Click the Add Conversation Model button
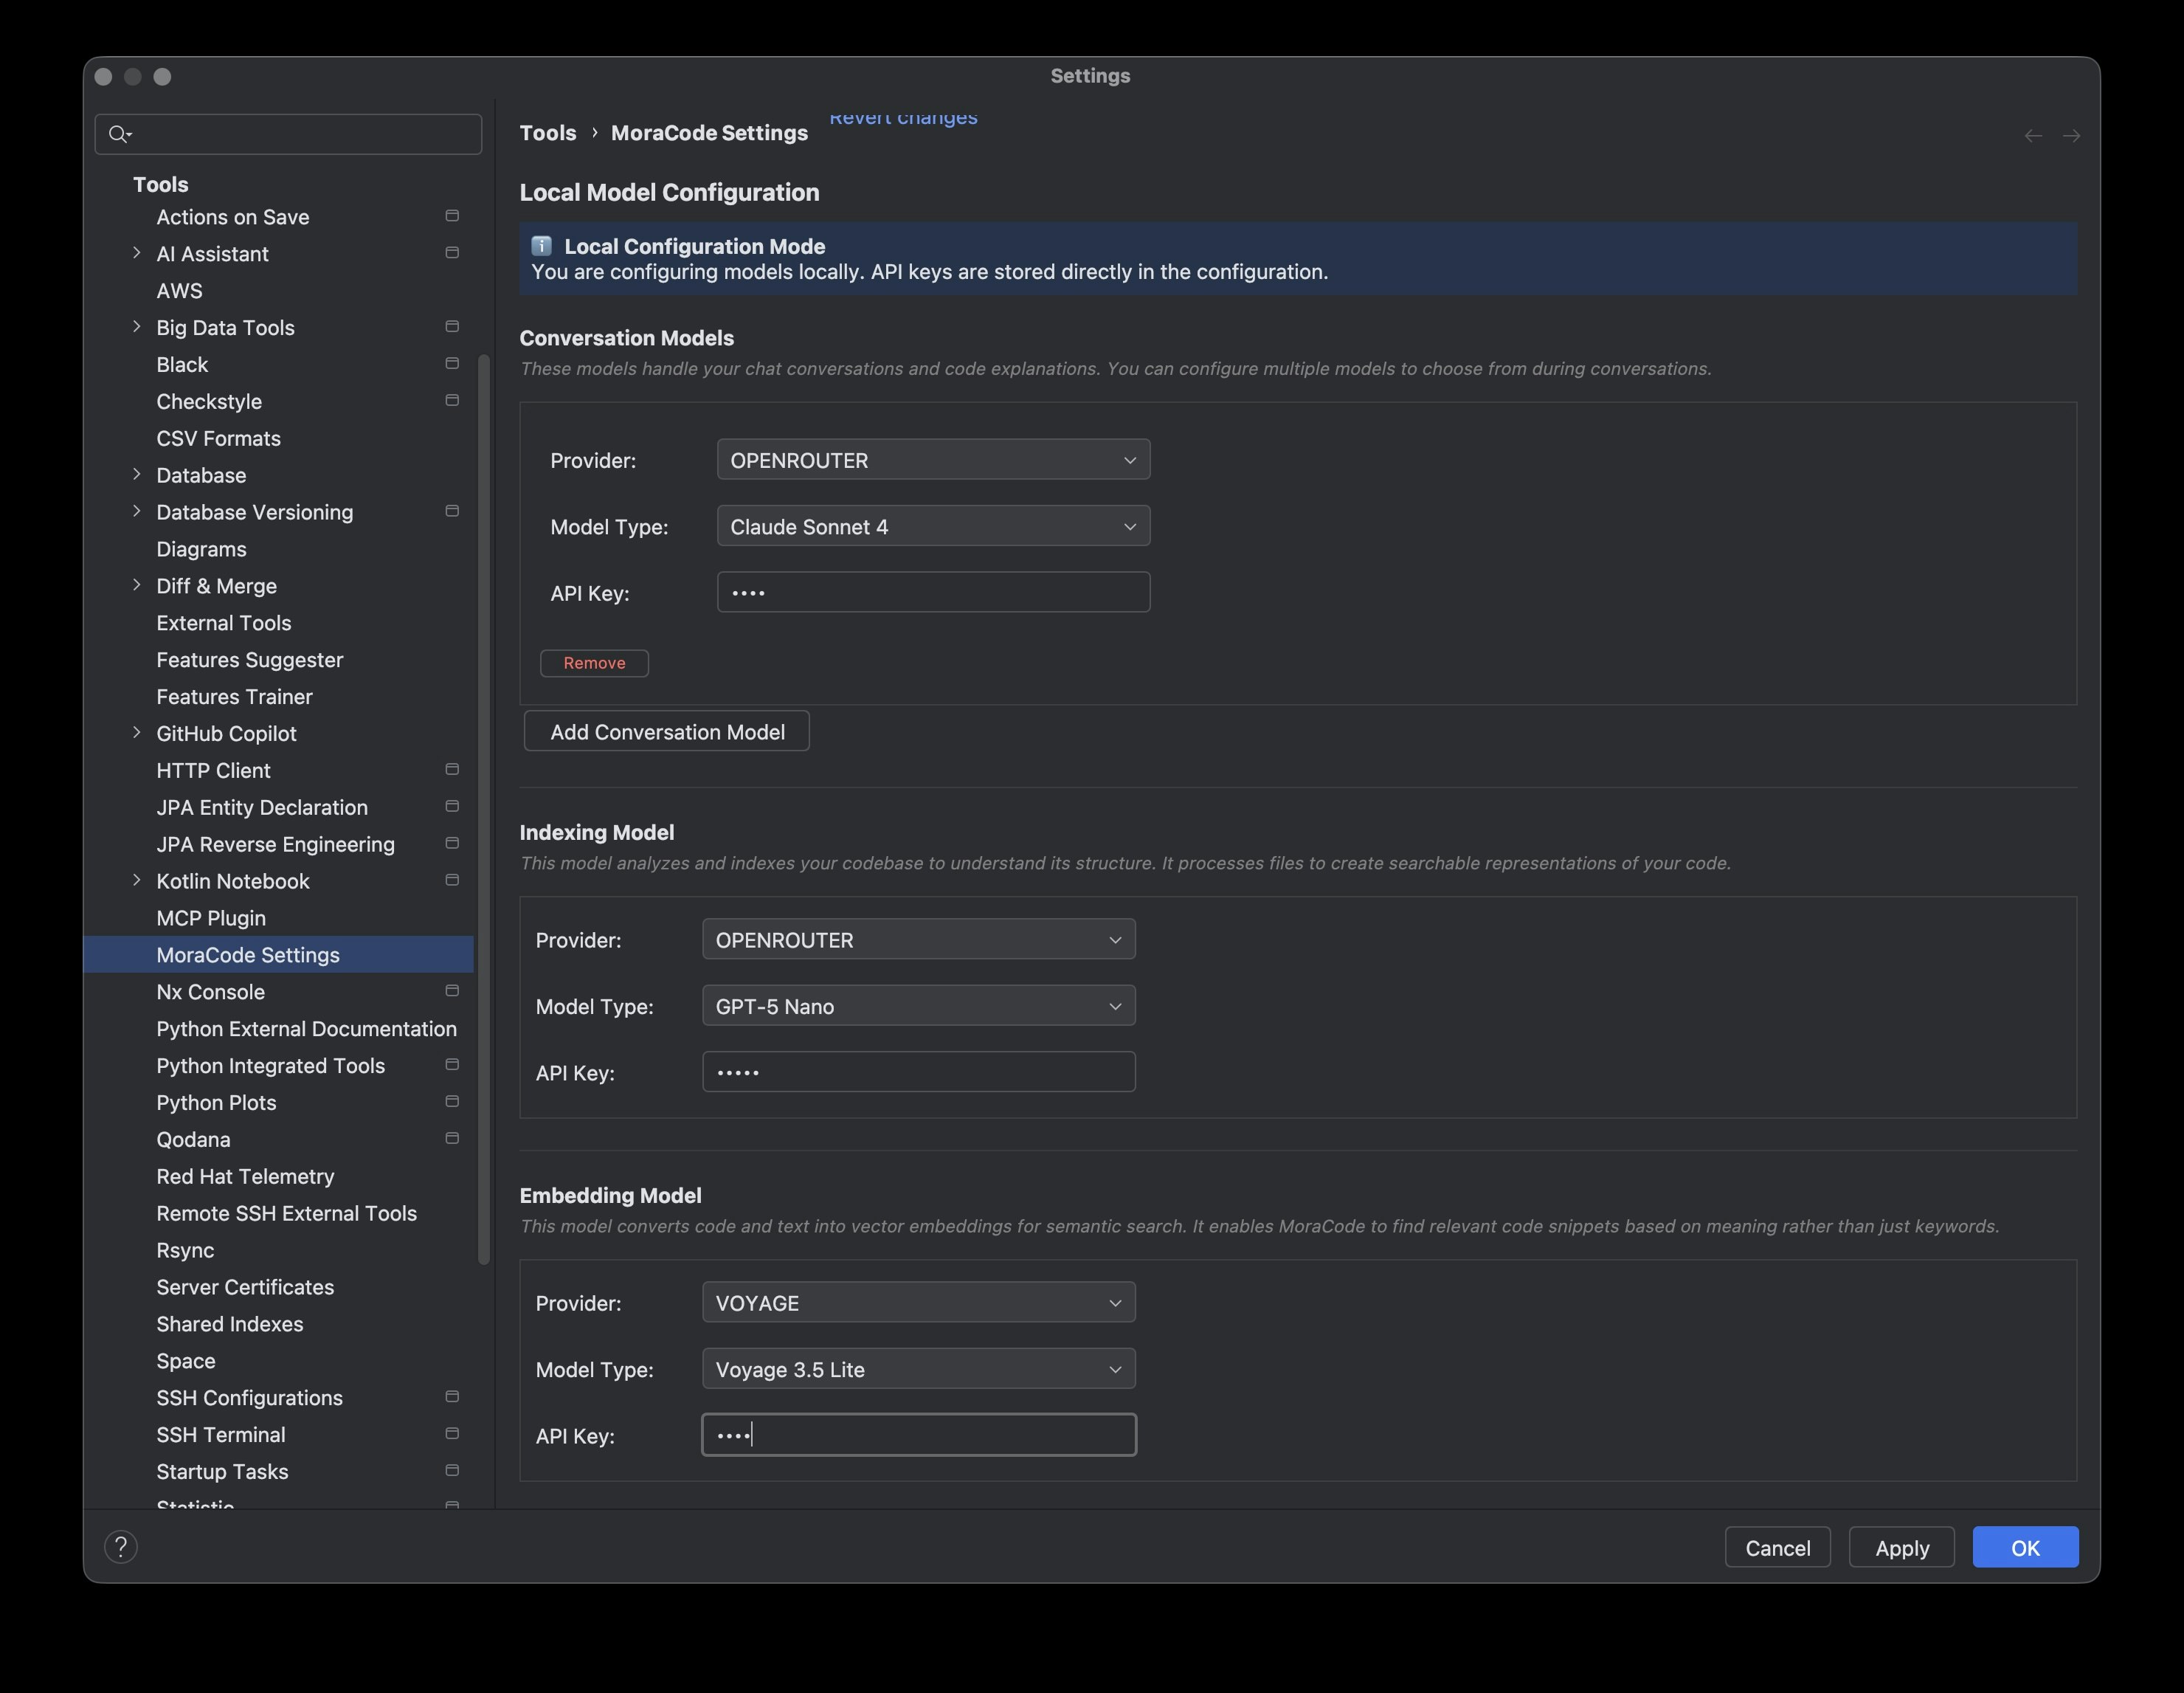 (x=667, y=732)
